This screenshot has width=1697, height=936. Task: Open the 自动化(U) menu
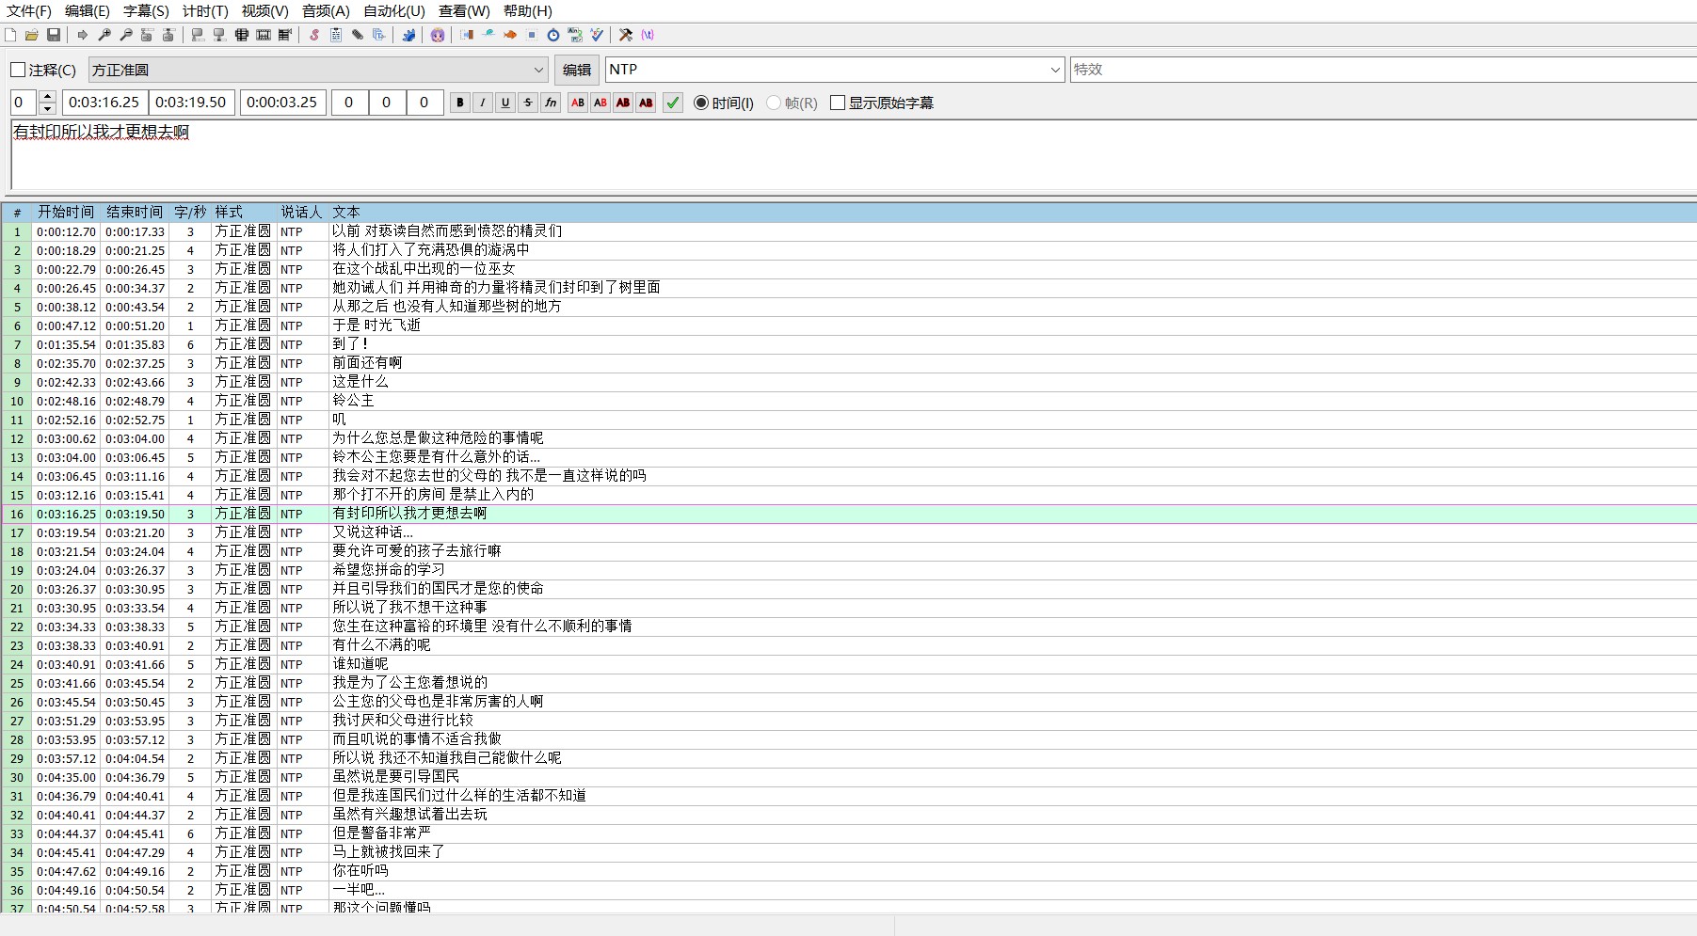tap(394, 11)
